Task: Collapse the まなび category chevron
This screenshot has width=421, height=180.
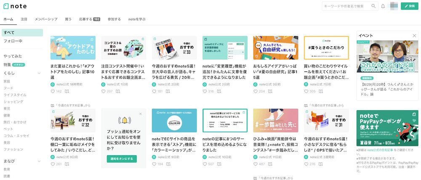Action: (39, 161)
